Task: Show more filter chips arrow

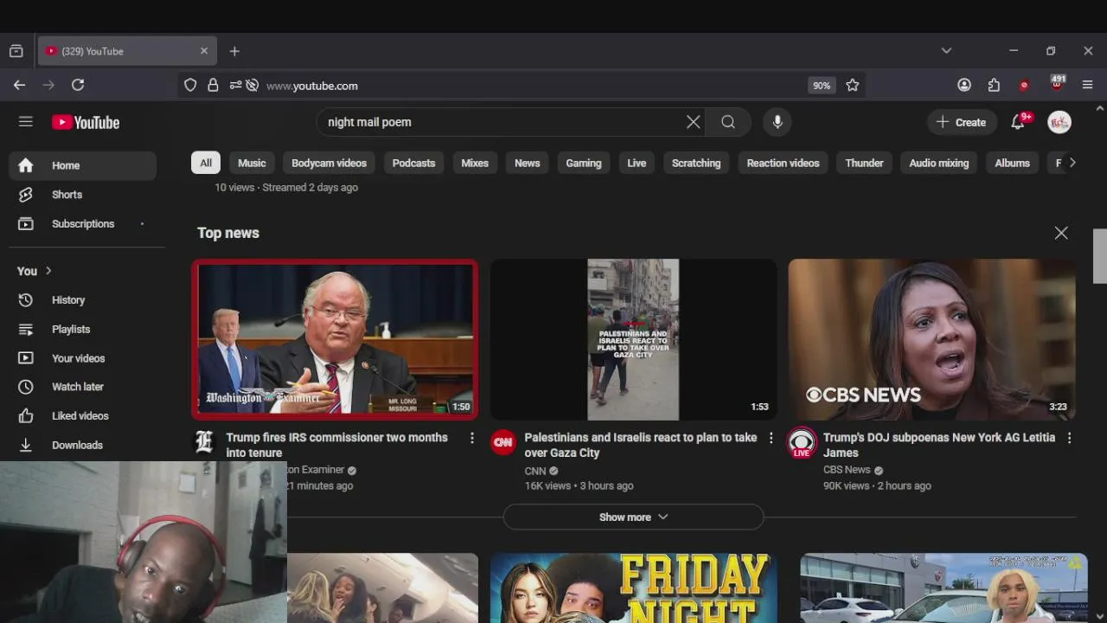Action: [1072, 163]
